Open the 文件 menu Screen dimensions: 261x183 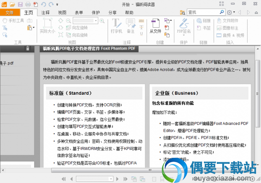tap(10, 13)
